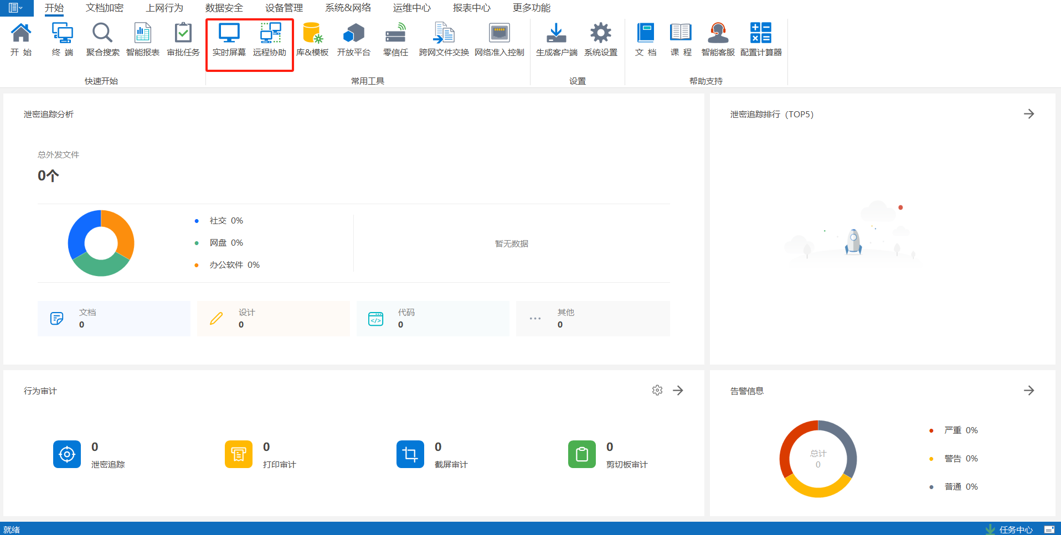
Task: Click the 截屏审计 audit entry
Action: pos(410,454)
